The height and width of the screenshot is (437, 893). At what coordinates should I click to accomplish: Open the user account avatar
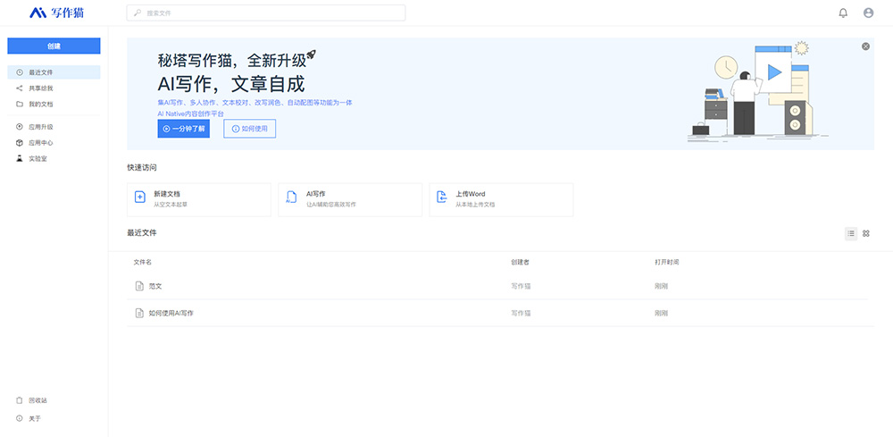(x=868, y=13)
